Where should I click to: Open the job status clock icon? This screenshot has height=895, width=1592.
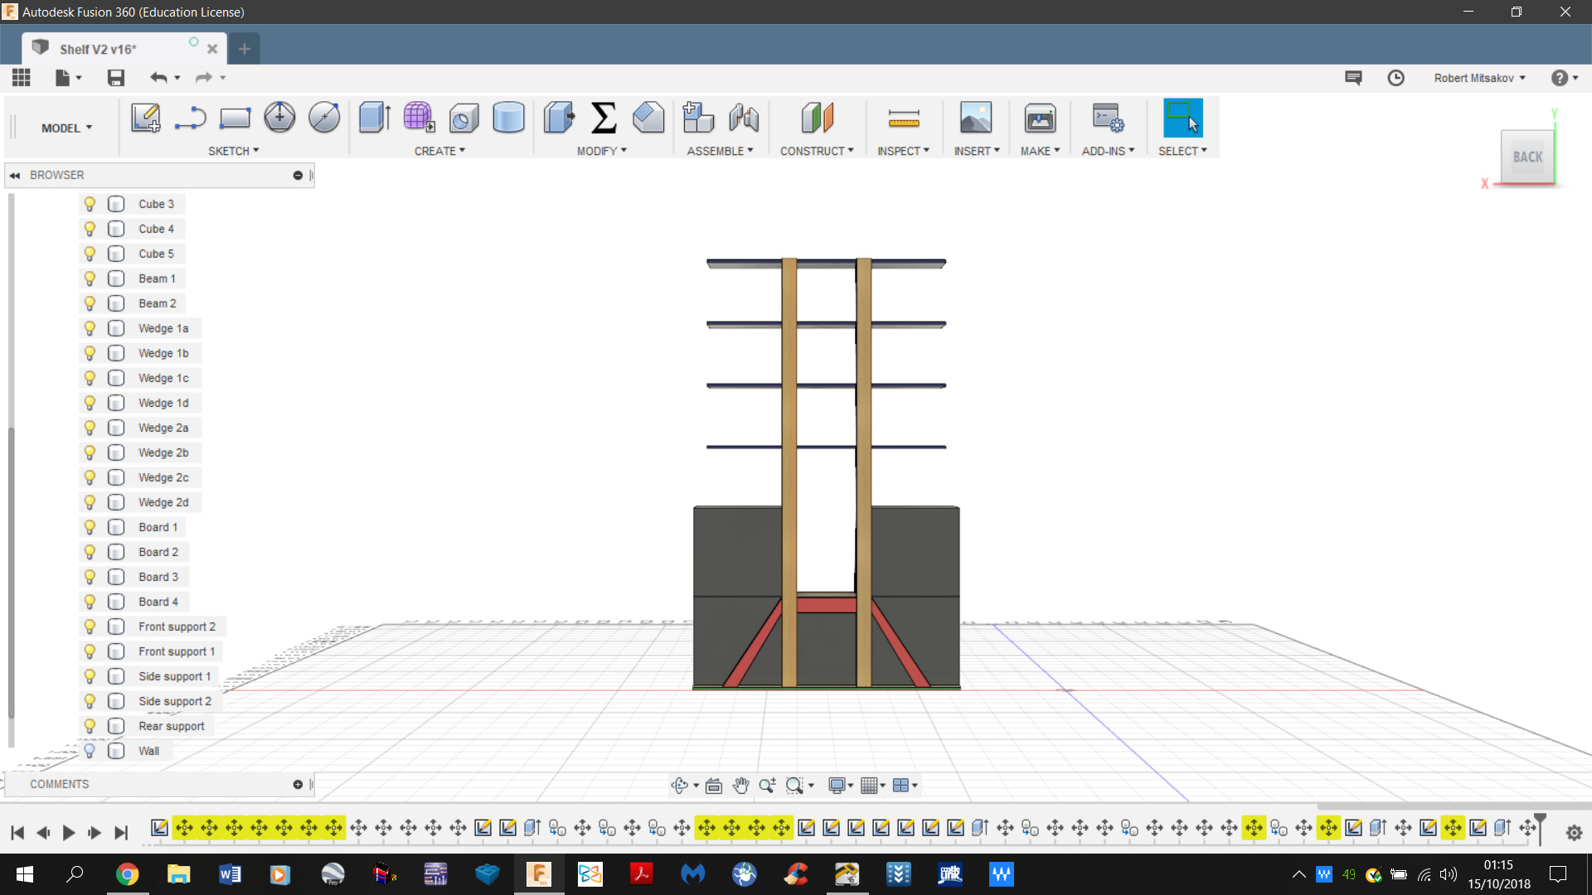coord(1396,78)
